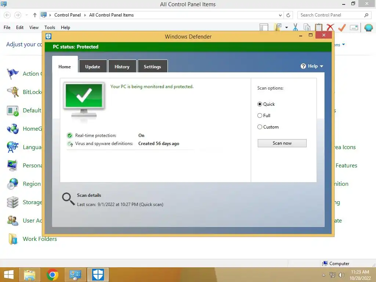Show hidden system tray icons
The image size is (376, 282).
tap(324, 275)
